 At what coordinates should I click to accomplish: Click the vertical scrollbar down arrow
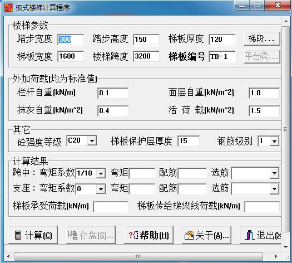coord(286,247)
